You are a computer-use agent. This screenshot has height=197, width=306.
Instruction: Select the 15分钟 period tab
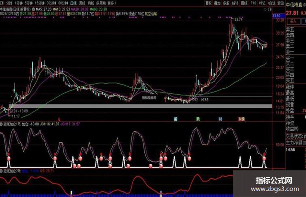[40, 3]
